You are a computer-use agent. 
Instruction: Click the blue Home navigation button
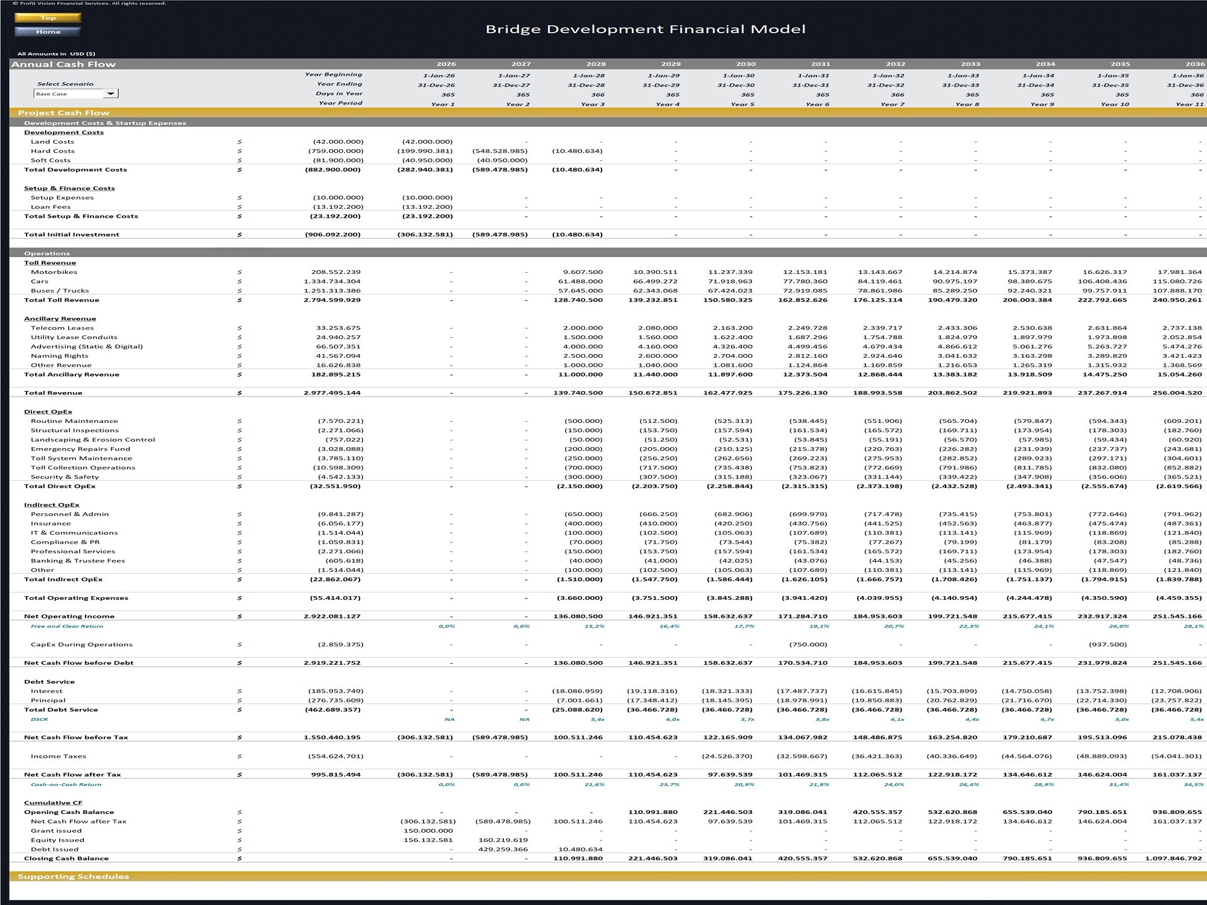click(48, 31)
